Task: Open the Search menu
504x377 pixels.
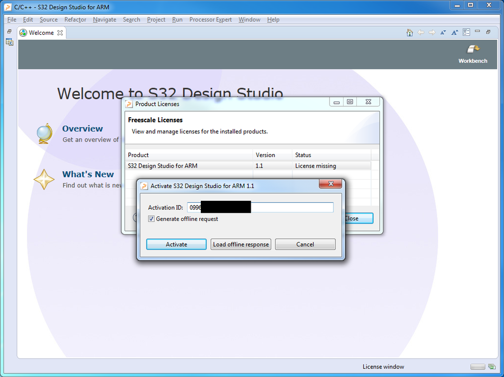Action: point(132,20)
